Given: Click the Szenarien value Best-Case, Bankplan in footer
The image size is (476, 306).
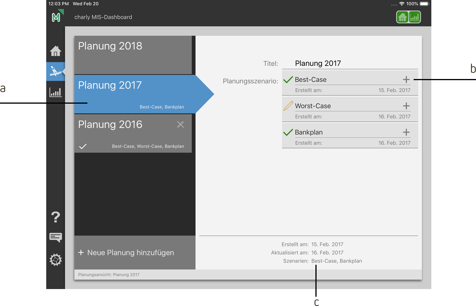Looking at the screenshot, I should (x=337, y=261).
